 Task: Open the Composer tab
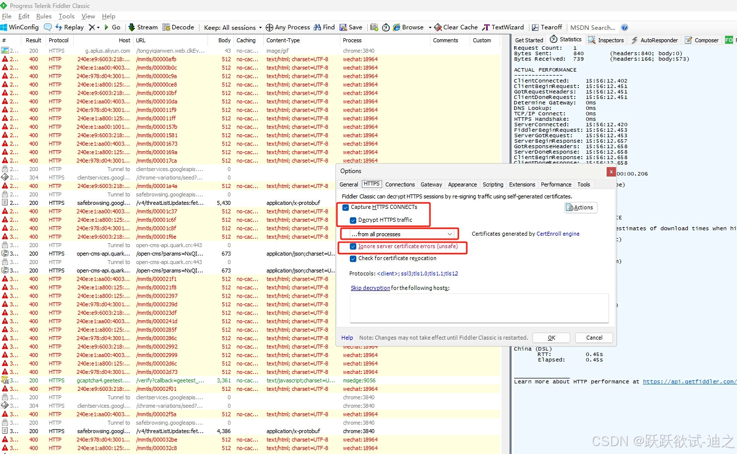pyautogui.click(x=702, y=40)
